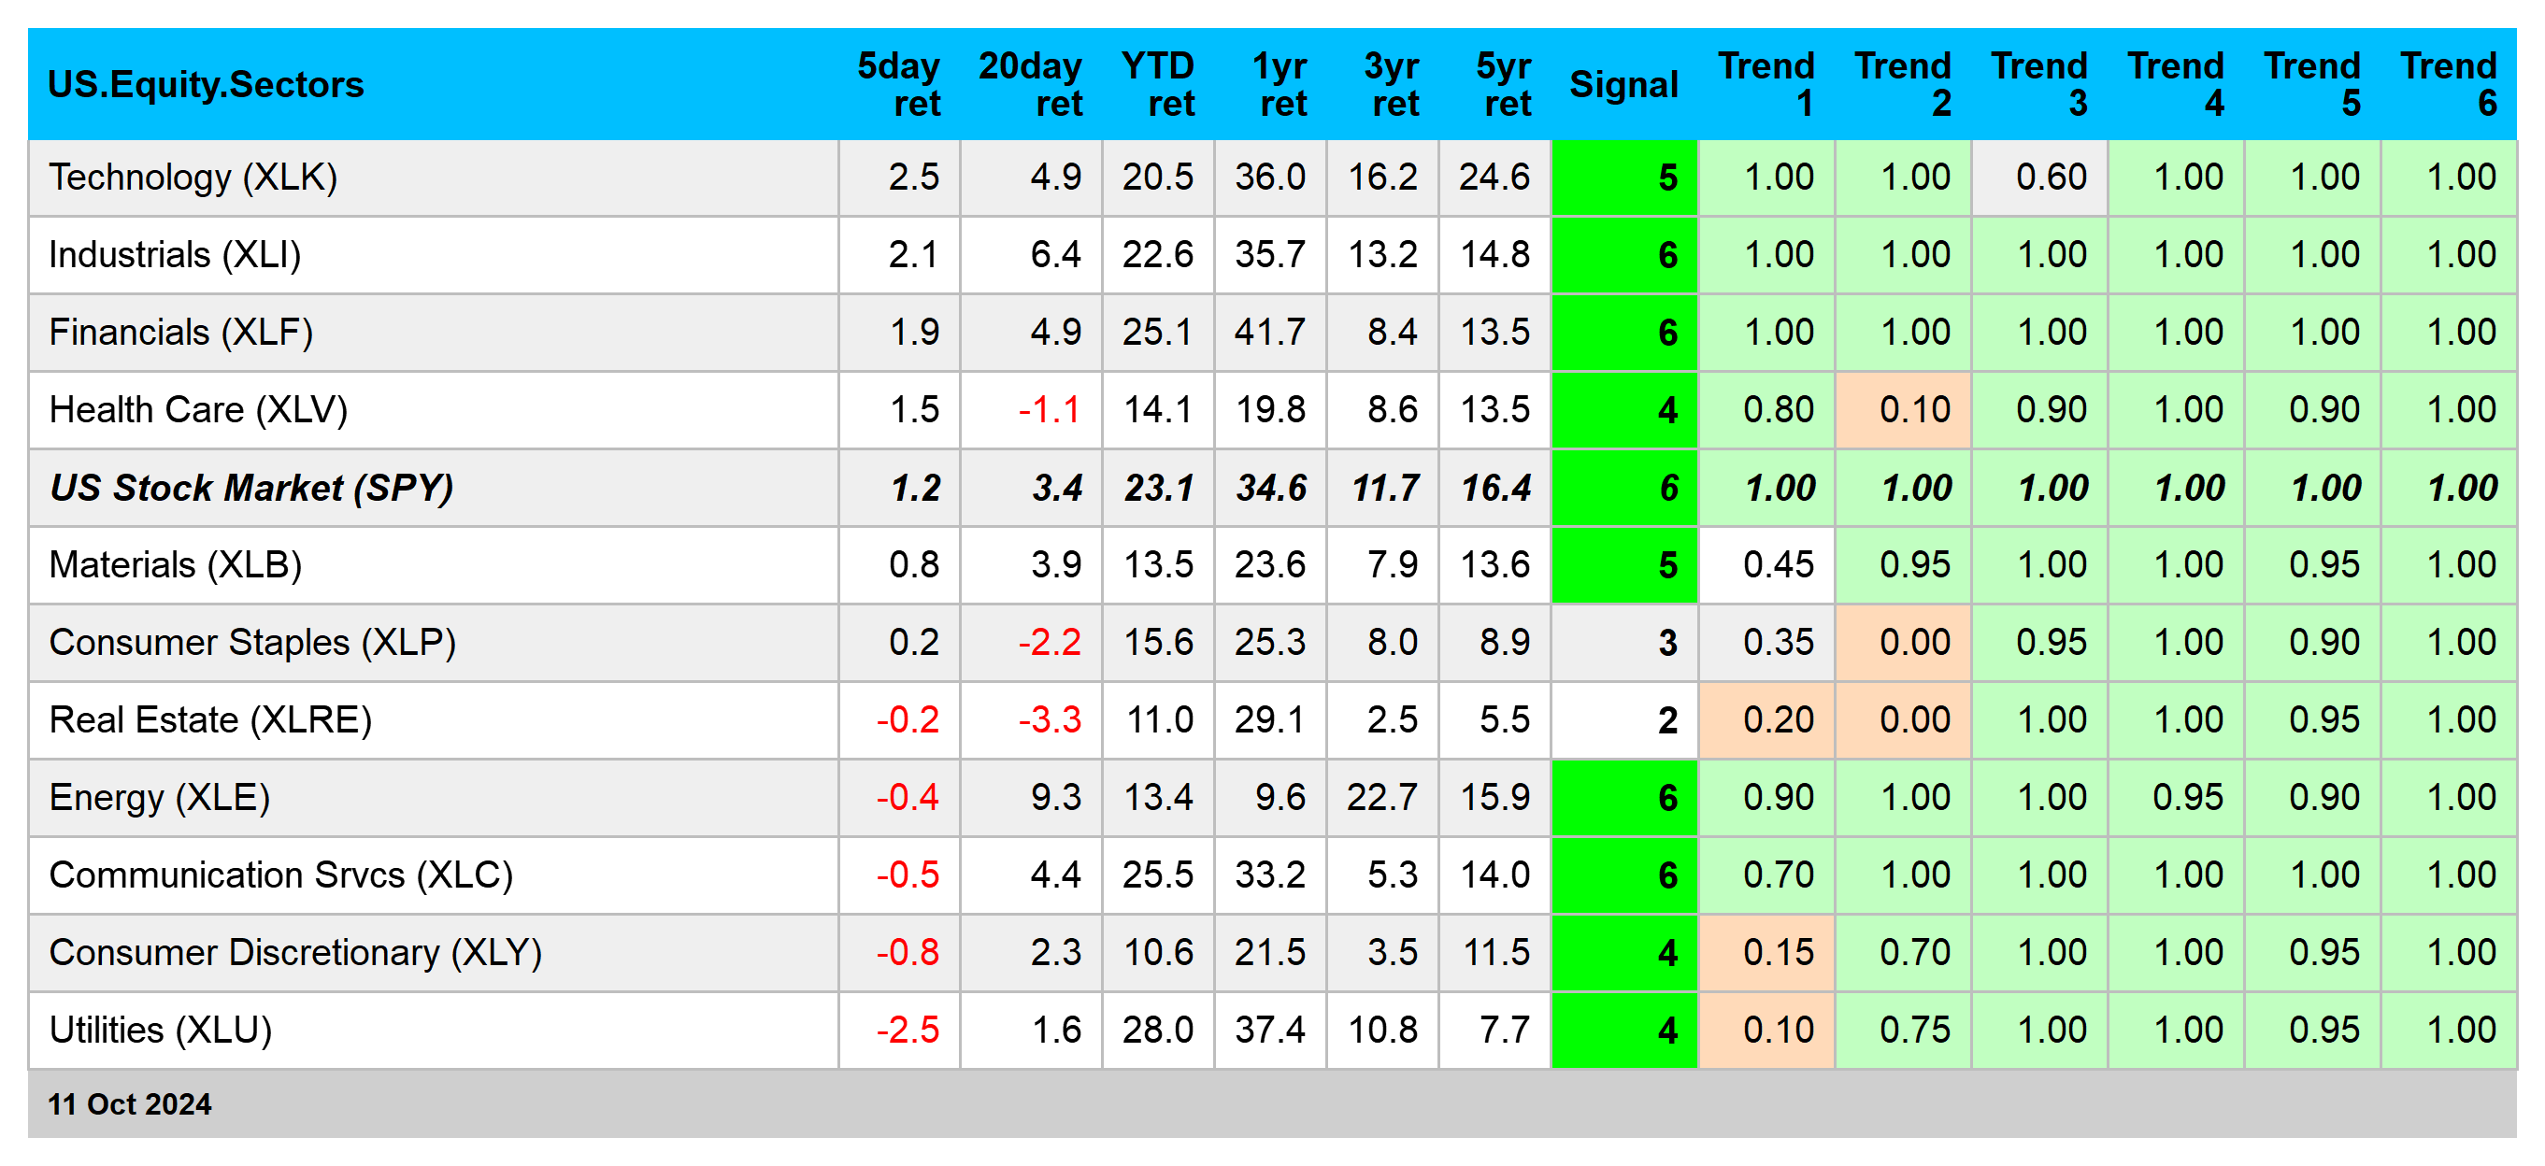Click Materials' Trend 2 value 0.95
This screenshot has width=2545, height=1166.
1903,564
